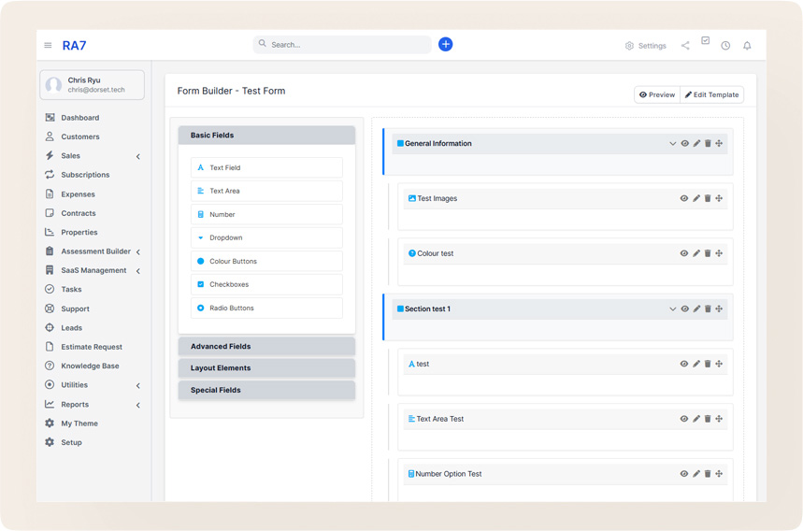
Task: Open the share icon in top bar
Action: point(685,46)
